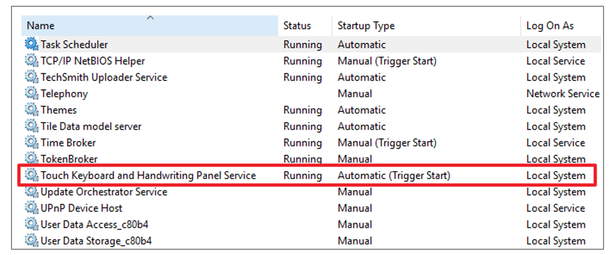Click the sort arrow above Name column

coord(150,18)
